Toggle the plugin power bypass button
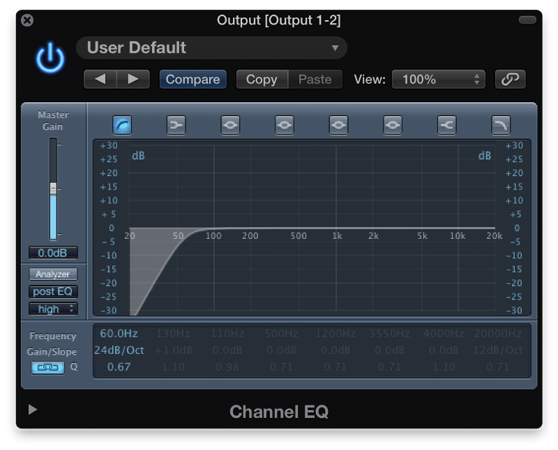558x450 pixels. (50, 59)
